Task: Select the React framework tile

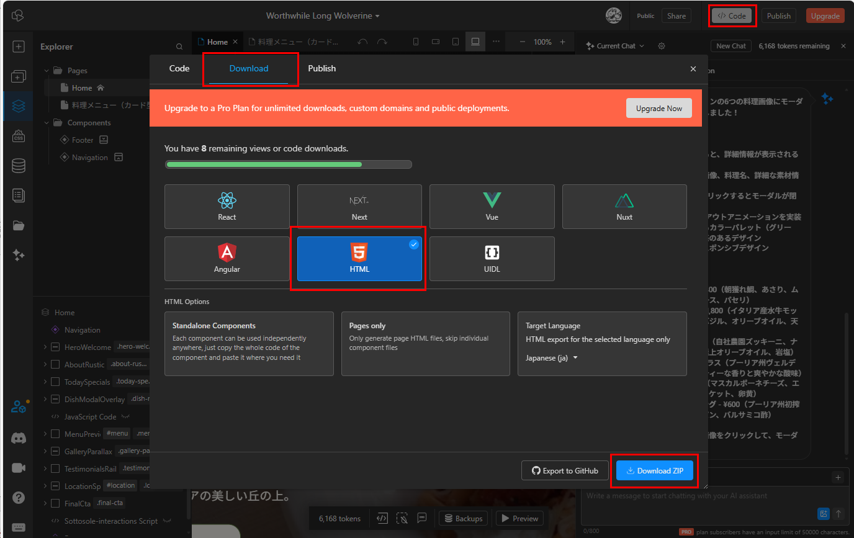Action: (x=227, y=207)
